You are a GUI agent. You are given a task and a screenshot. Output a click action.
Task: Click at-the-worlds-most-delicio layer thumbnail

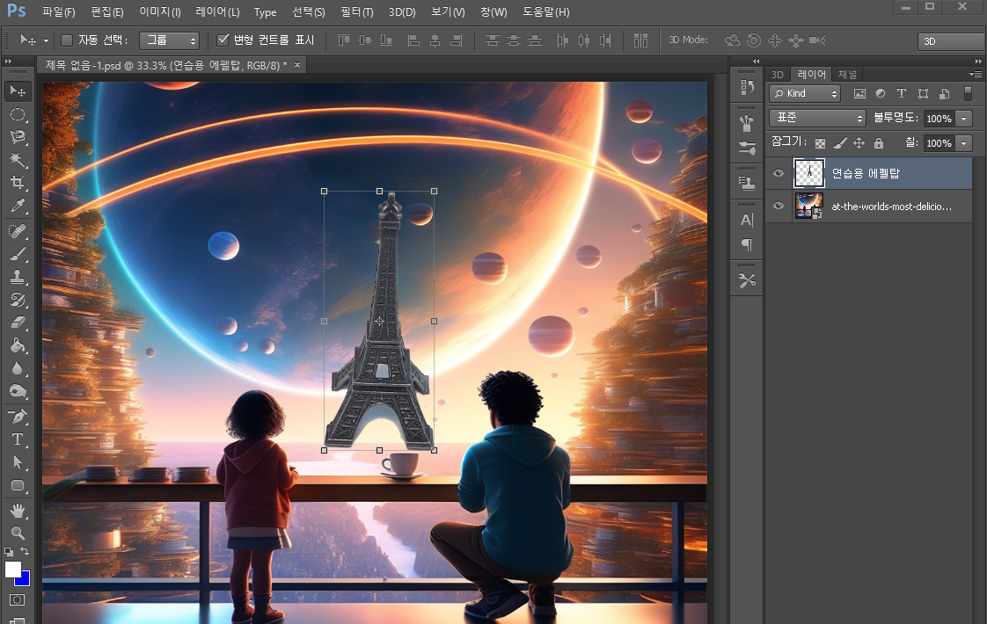click(808, 206)
